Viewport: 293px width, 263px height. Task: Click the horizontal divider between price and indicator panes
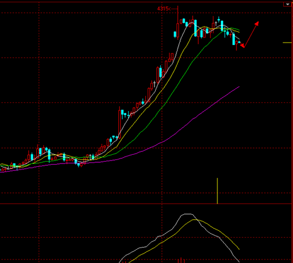(x=146, y=204)
